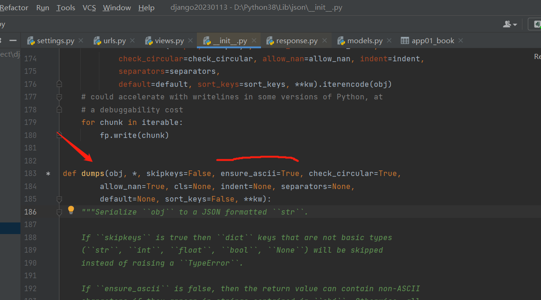Toggle the fold marker on line 185
Image resolution: width=541 pixels, height=300 pixels.
point(59,199)
